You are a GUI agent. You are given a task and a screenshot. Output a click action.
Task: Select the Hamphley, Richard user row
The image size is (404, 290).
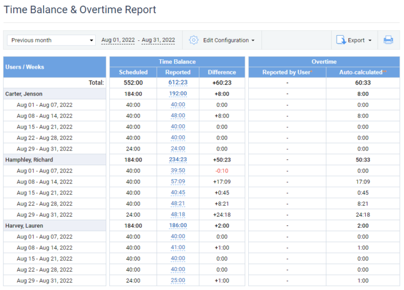click(29, 160)
